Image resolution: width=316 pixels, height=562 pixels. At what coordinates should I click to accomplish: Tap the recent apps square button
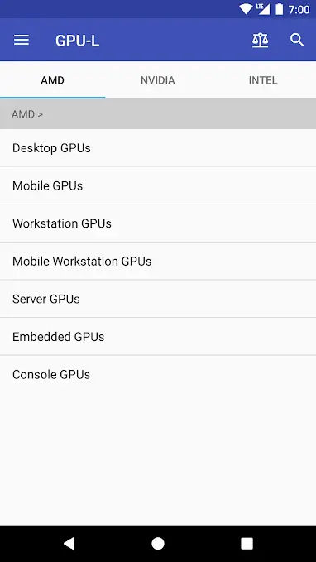click(x=247, y=543)
